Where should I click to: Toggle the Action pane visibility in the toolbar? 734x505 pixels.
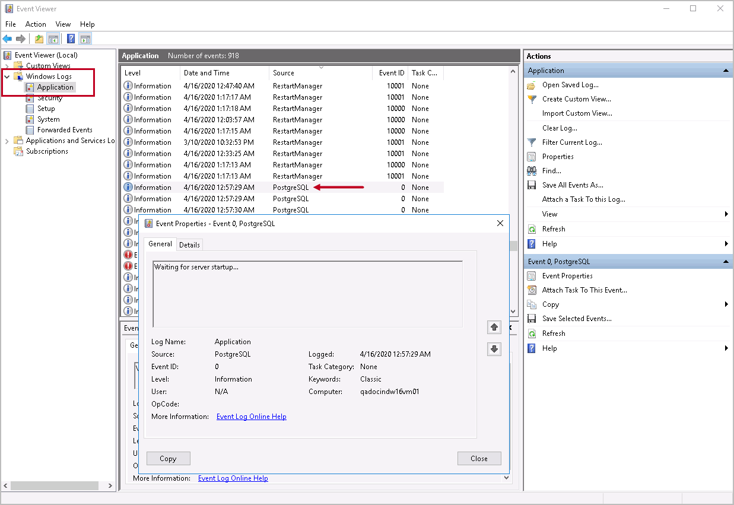[85, 38]
